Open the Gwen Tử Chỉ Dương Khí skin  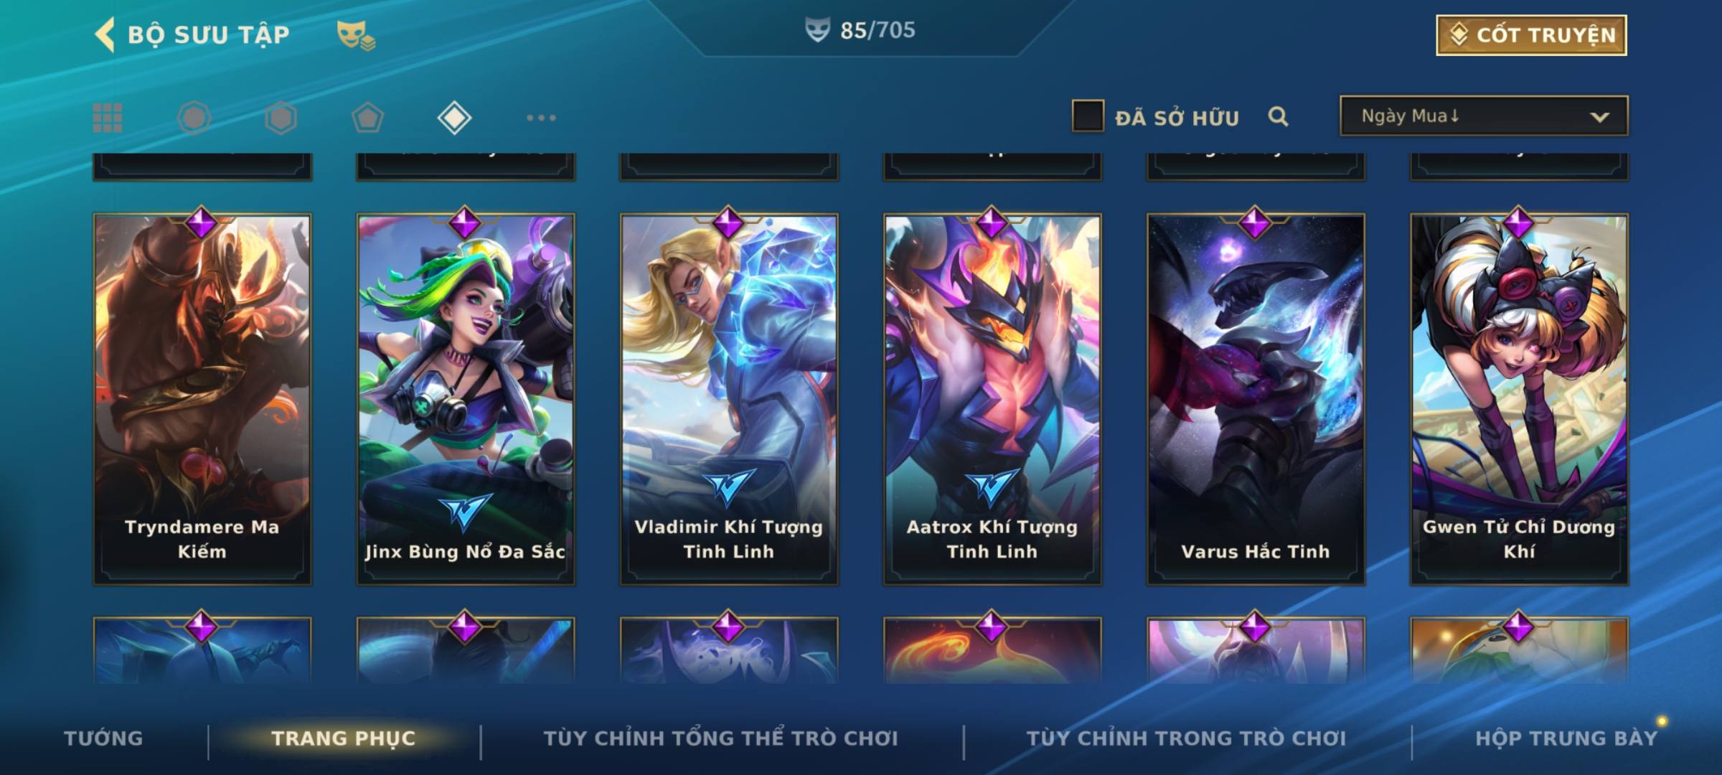[1519, 399]
